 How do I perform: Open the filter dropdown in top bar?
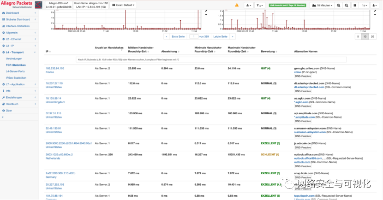(x=259, y=5)
